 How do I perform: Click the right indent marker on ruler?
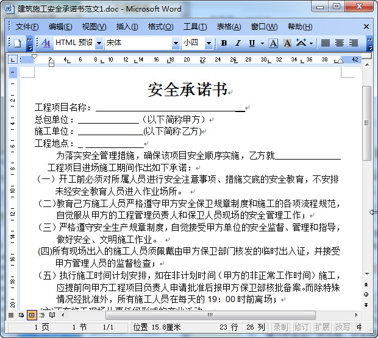(x=340, y=61)
